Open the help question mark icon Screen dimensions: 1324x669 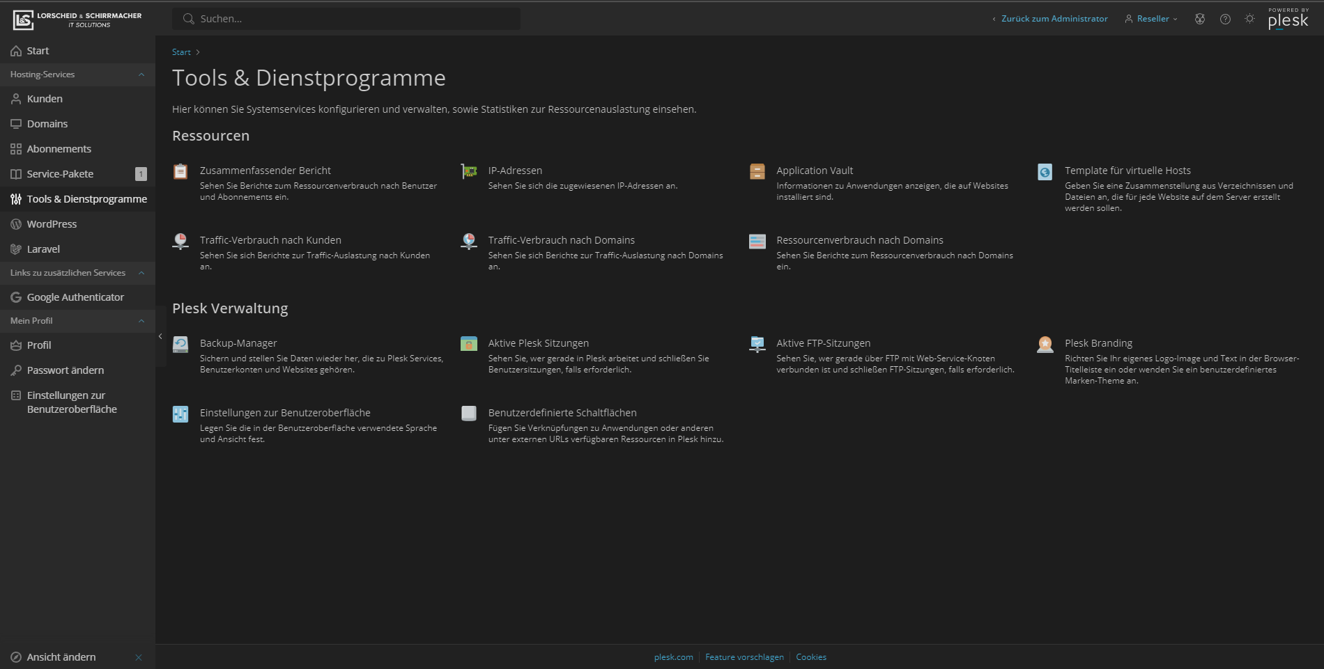(x=1225, y=19)
